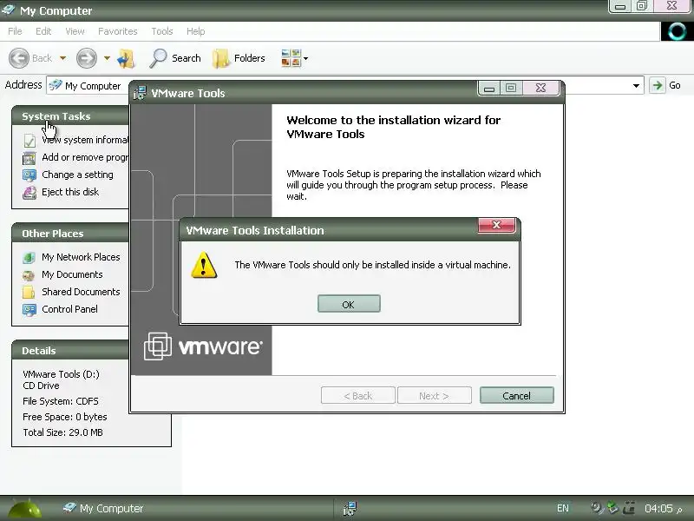Click Eject this disk link
This screenshot has height=521, width=694.
point(70,192)
